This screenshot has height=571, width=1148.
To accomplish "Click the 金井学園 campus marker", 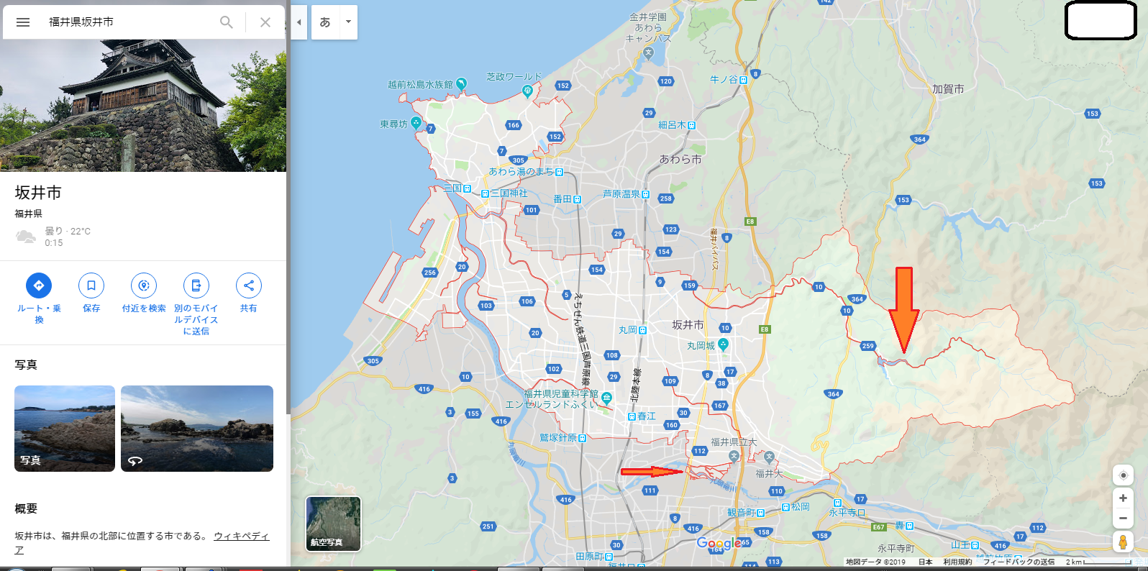I will tap(648, 52).
